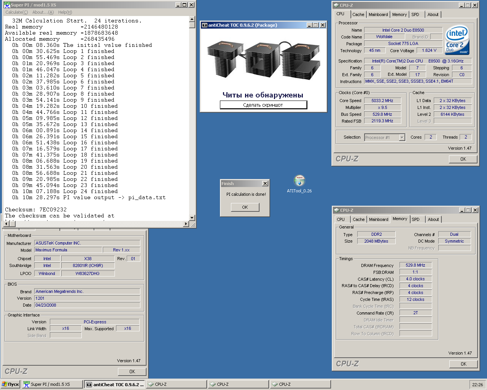The height and width of the screenshot is (390, 487).
Task: Click the 22:26 taskbar clock
Action: 477,385
